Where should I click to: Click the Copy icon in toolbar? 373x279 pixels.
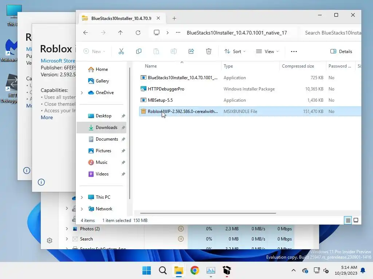click(139, 51)
